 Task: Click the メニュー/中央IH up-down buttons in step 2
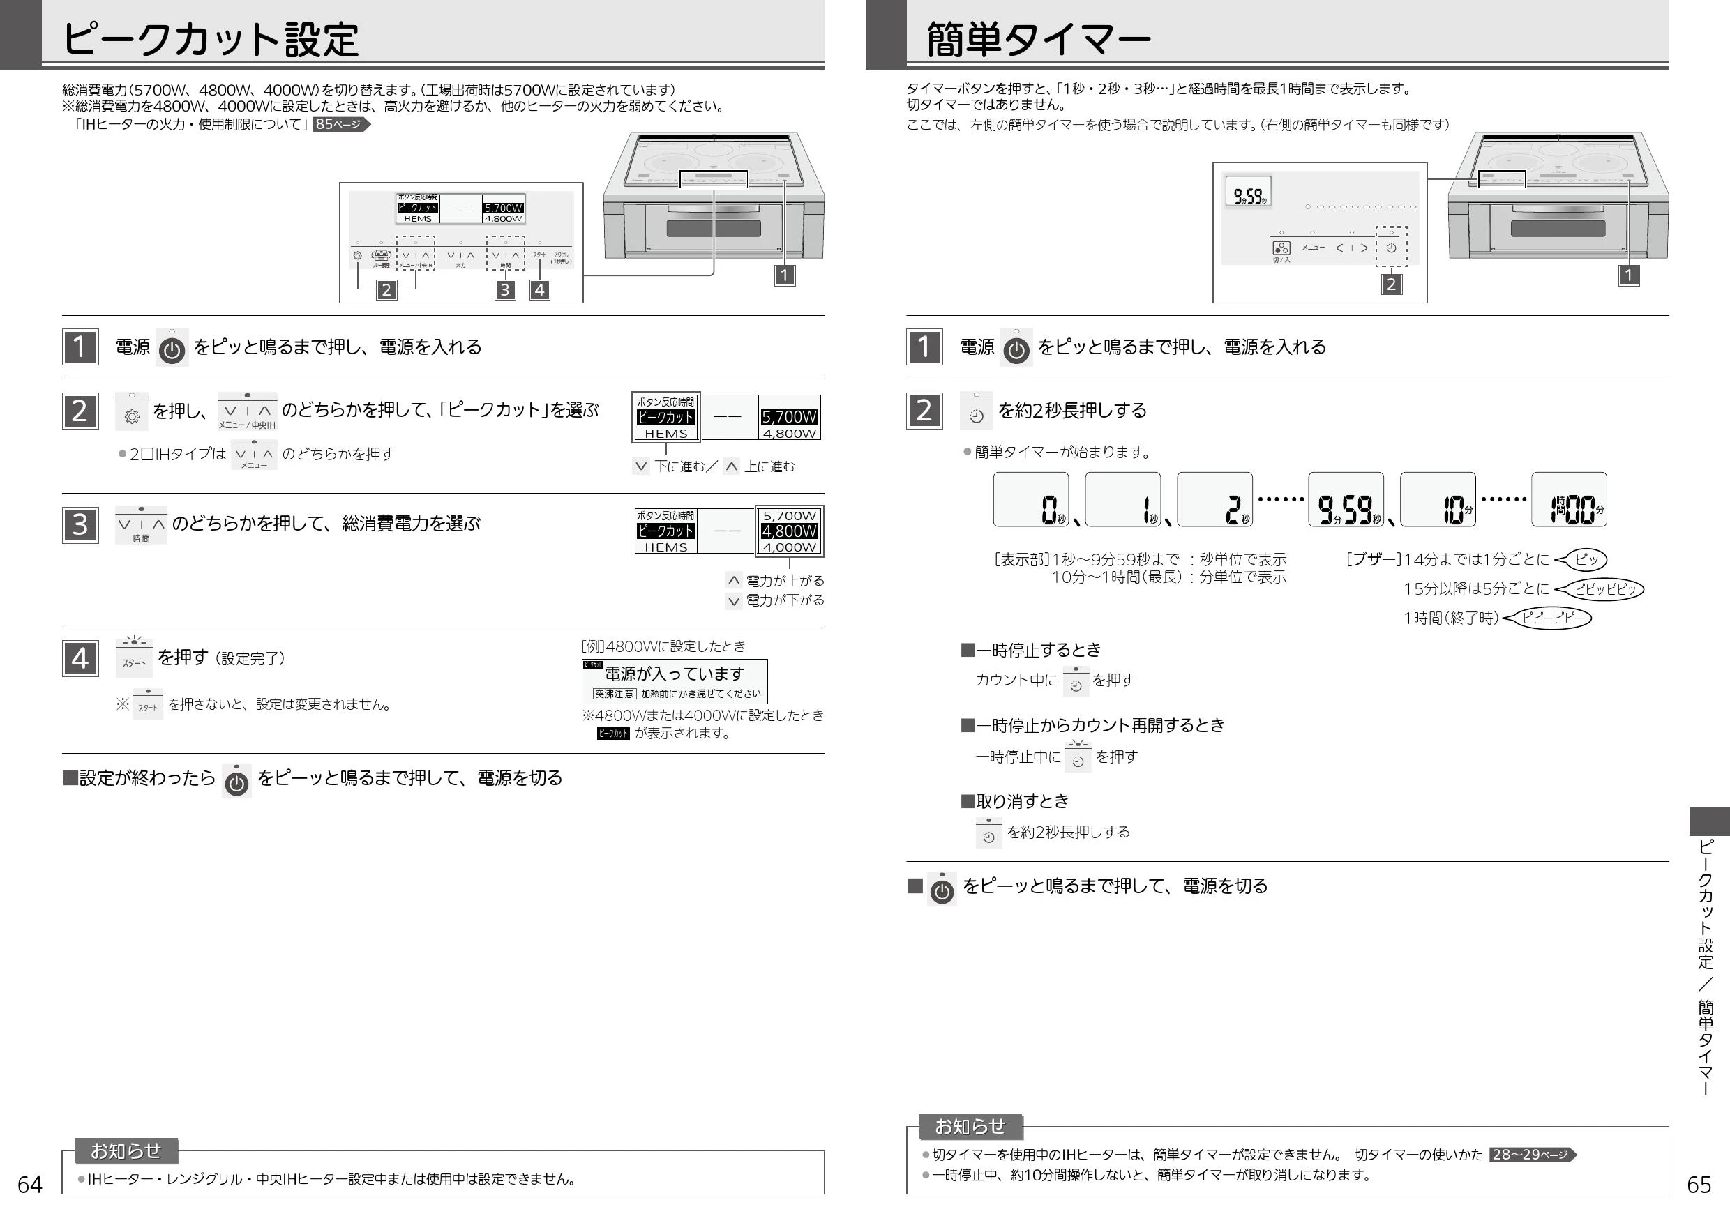click(247, 411)
